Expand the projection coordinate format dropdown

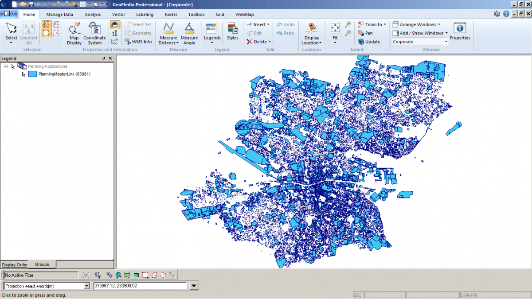pos(86,286)
